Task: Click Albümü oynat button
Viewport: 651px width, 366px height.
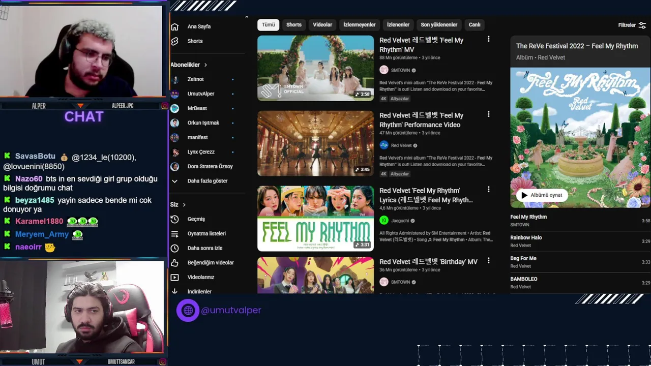Action: [542, 195]
